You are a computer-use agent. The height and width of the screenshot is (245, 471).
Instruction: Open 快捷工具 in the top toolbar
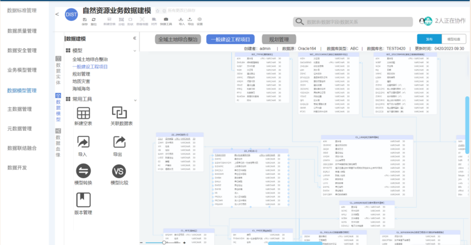(166, 20)
